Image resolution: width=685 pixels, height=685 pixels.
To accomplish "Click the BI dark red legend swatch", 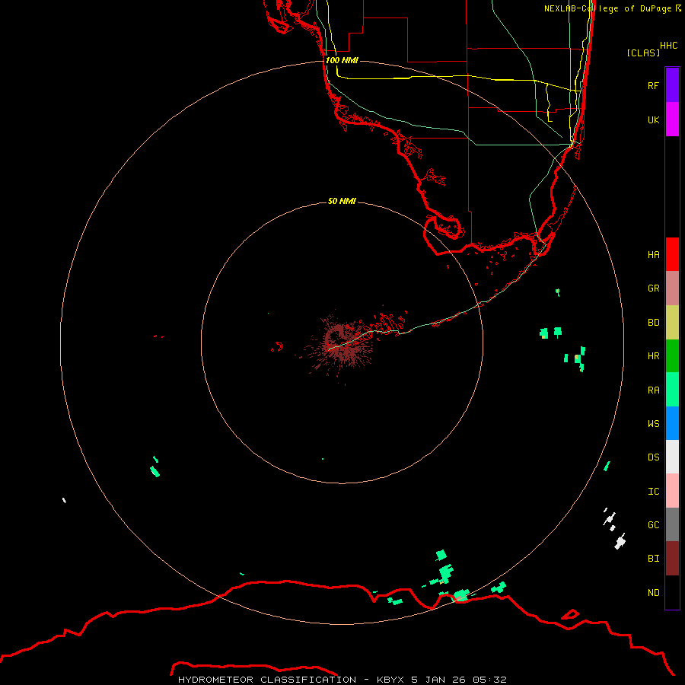I will click(x=672, y=559).
